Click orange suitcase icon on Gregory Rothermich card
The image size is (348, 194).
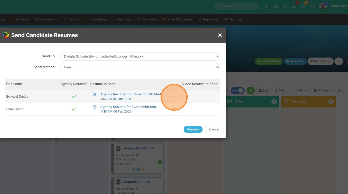pyautogui.click(x=143, y=170)
